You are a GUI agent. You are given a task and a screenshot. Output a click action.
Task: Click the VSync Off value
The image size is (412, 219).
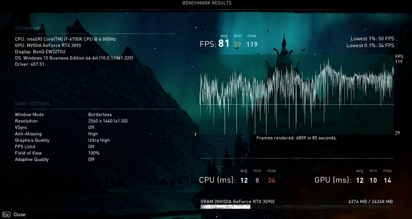[x=91, y=128]
